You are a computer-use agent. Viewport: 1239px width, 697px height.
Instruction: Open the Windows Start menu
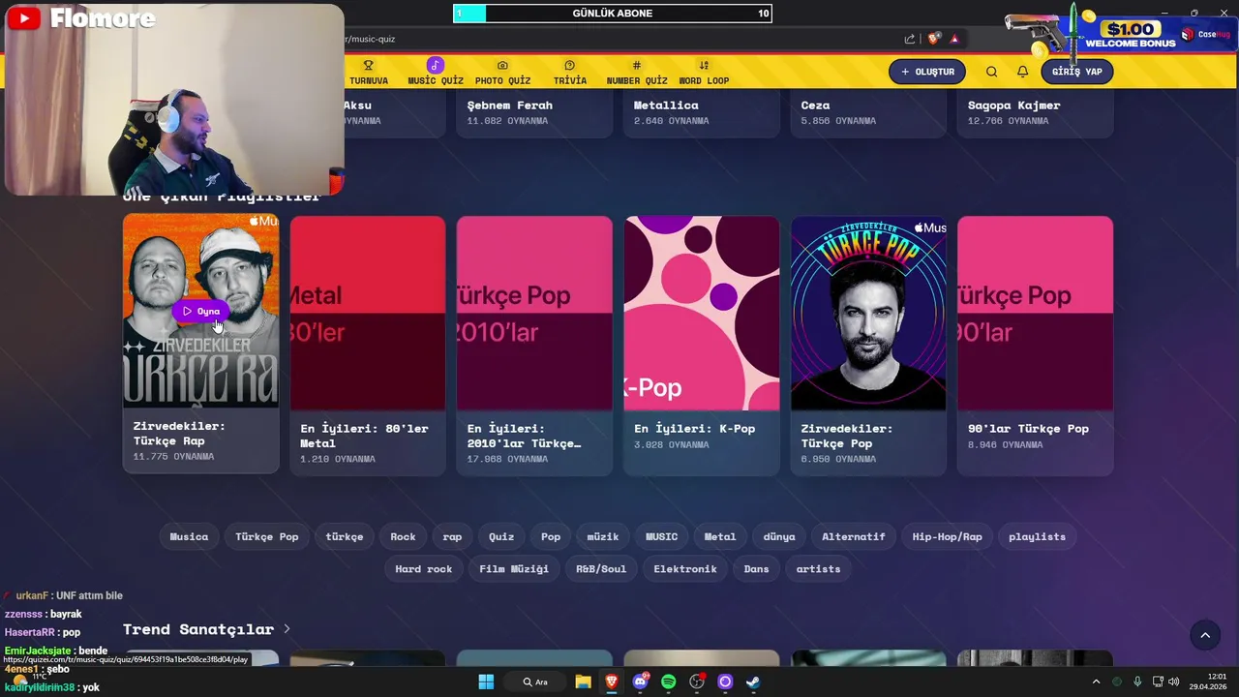pos(486,682)
